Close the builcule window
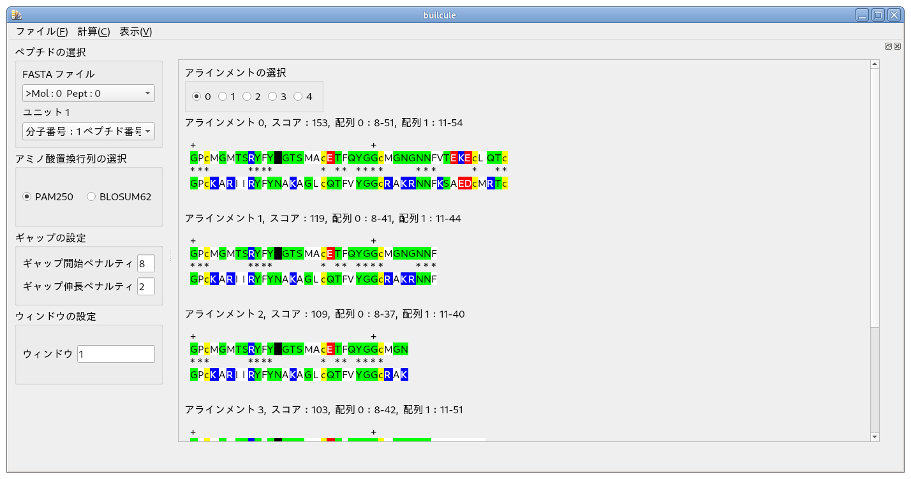Image resolution: width=911 pixels, height=479 pixels. (894, 15)
